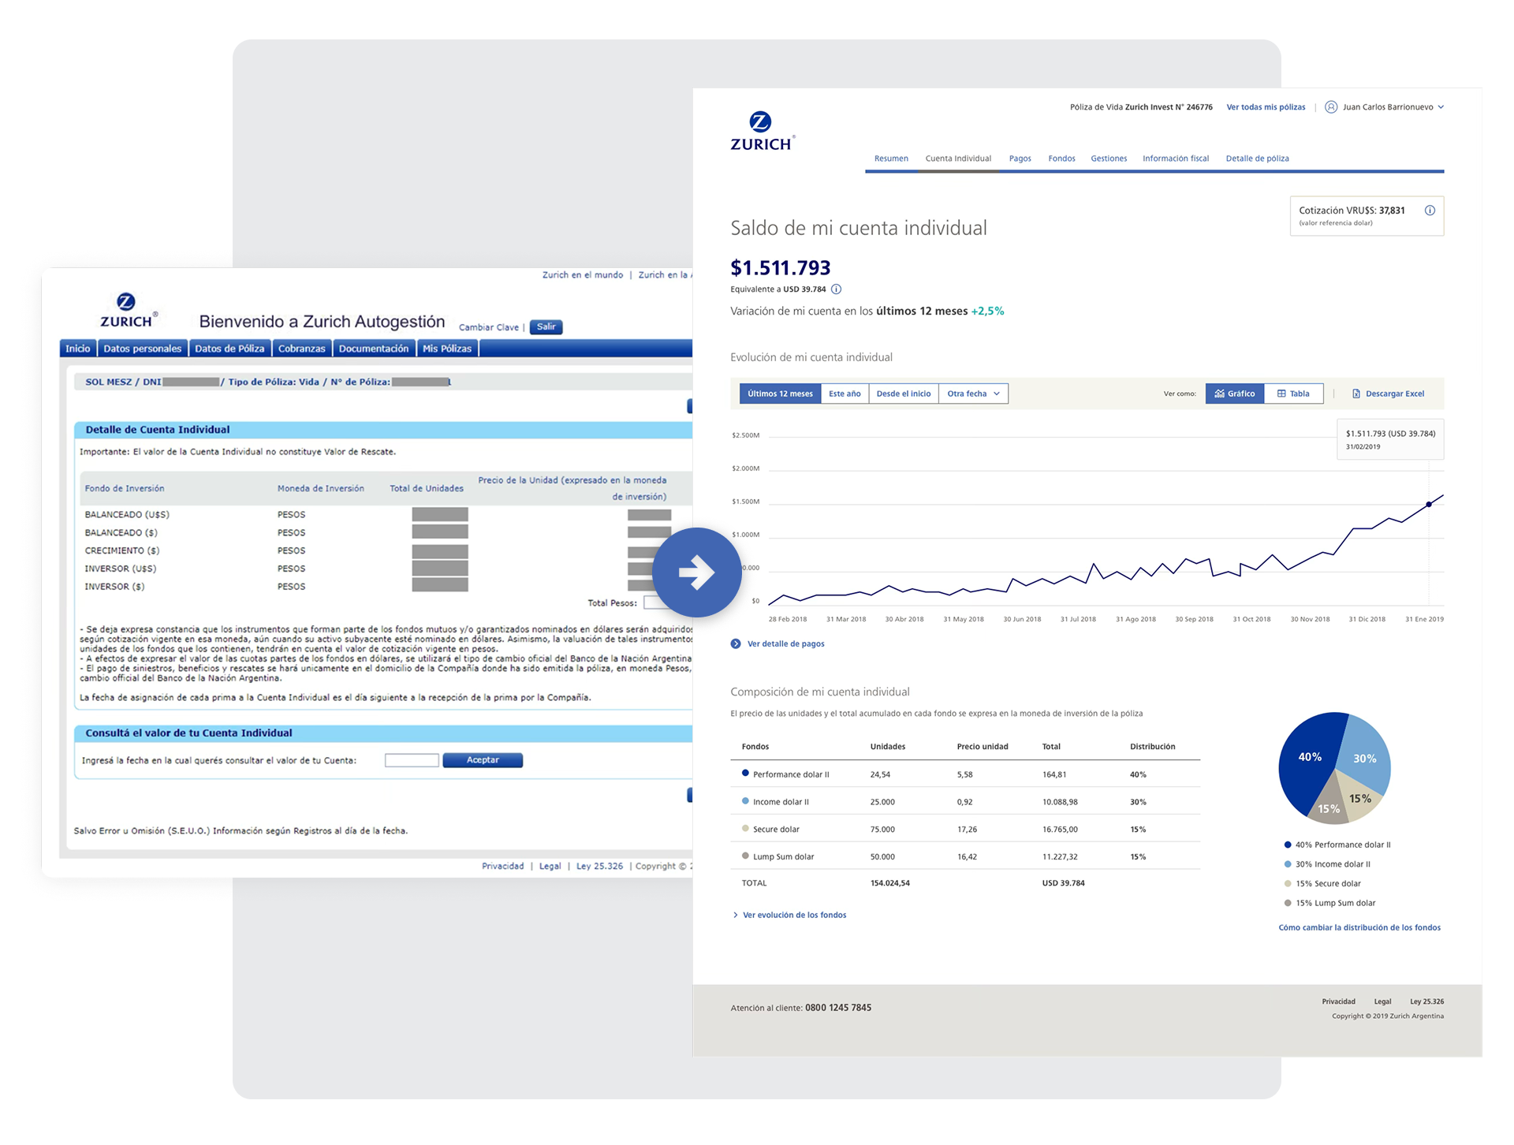Follow the Zurich en el mundo link
1514x1145 pixels.
pyautogui.click(x=583, y=275)
